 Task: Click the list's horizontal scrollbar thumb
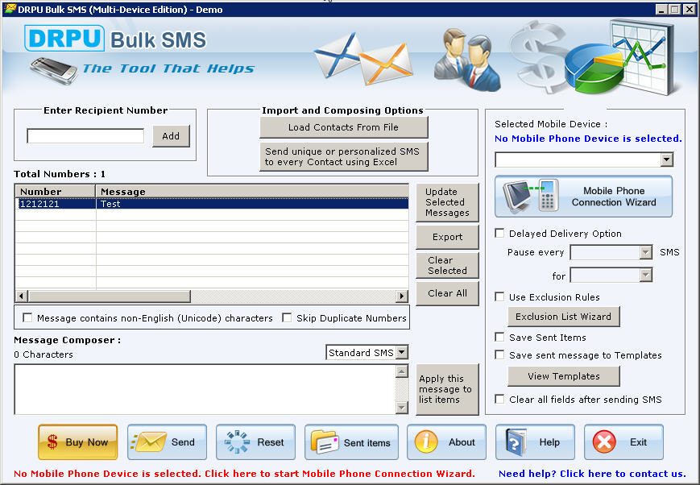tap(110, 296)
